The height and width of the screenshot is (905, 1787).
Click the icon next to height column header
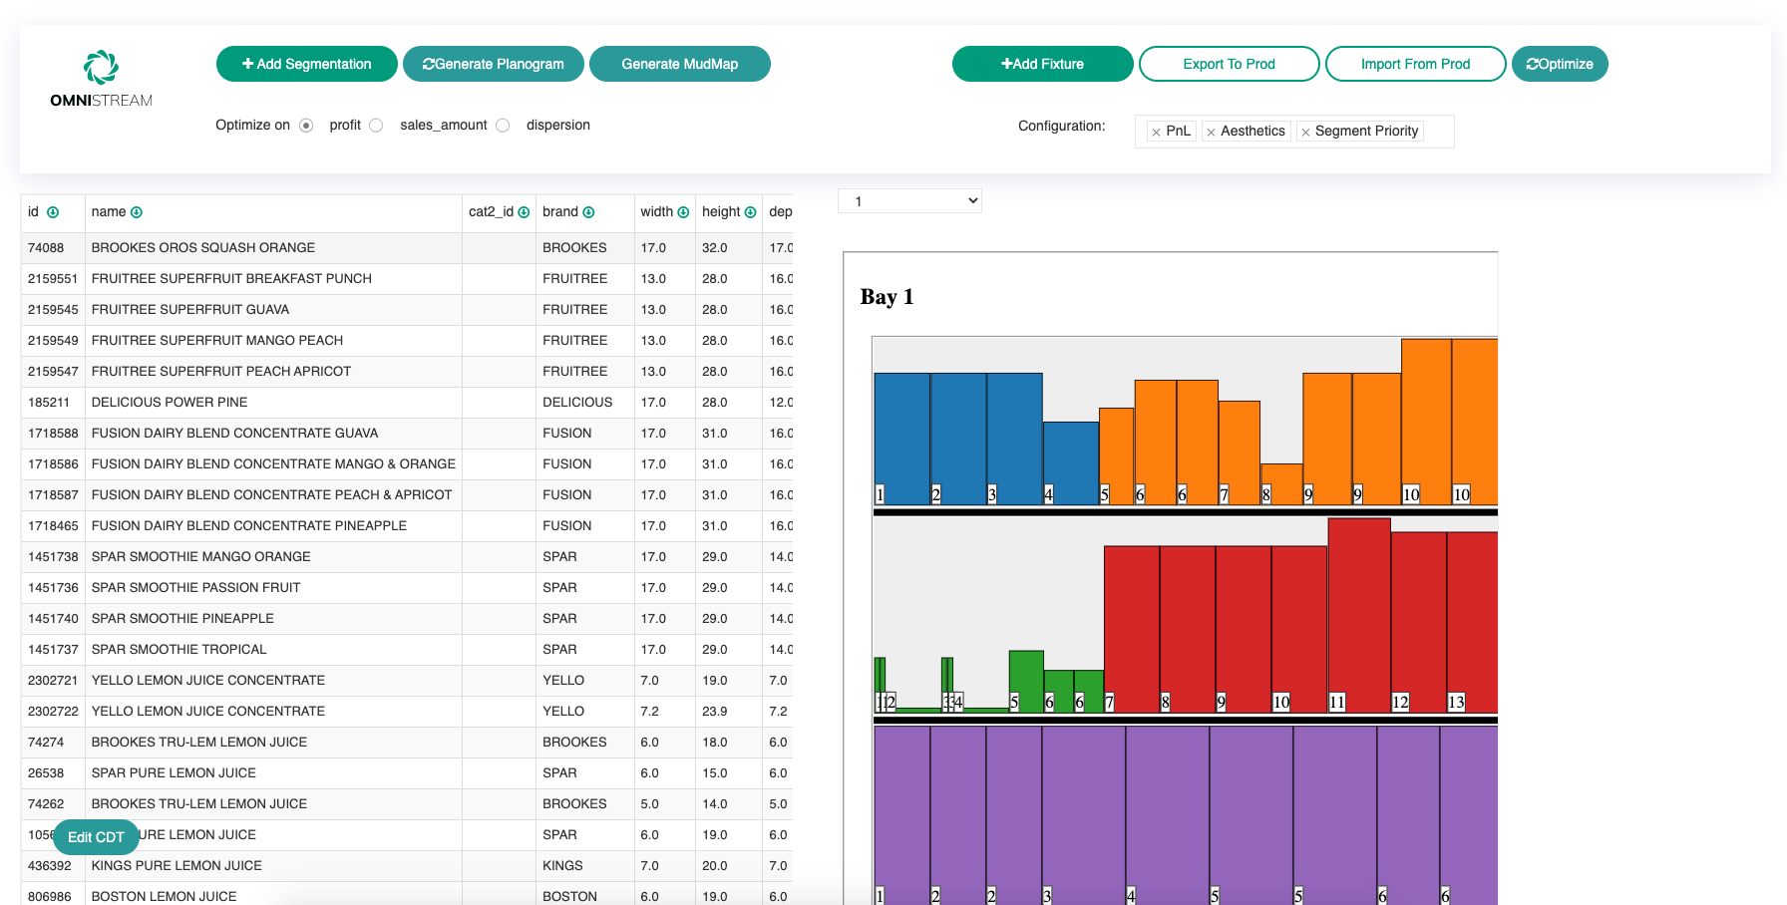(x=750, y=212)
